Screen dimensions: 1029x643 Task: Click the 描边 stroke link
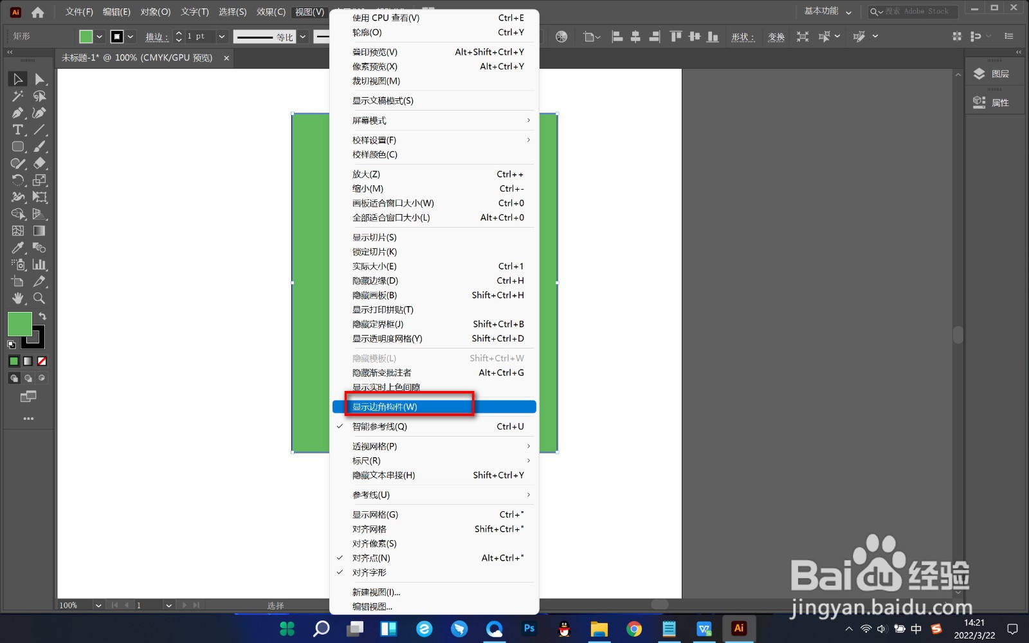tap(157, 37)
